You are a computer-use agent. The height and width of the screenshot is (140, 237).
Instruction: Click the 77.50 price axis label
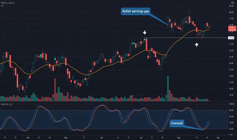click(231, 19)
